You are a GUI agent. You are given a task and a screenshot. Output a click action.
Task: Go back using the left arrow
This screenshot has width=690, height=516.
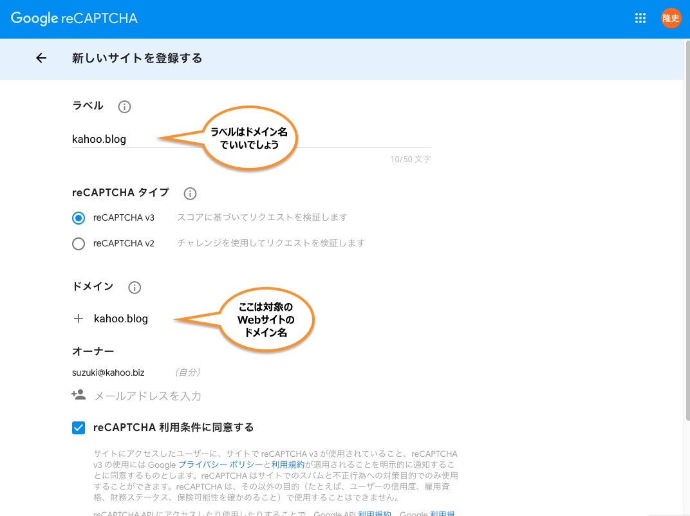(x=41, y=59)
